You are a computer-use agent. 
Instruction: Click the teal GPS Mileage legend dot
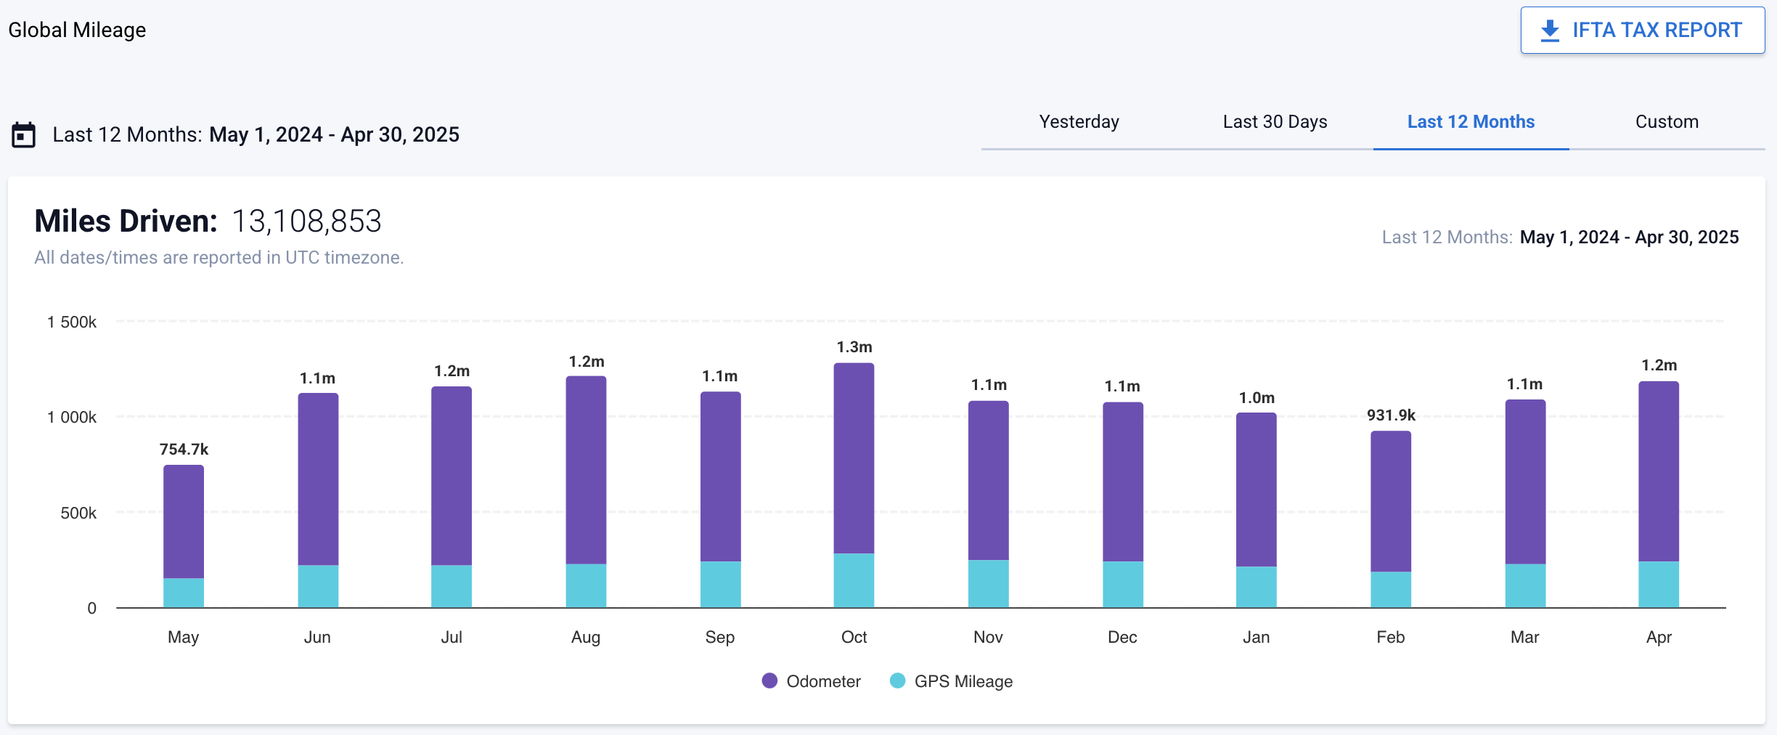897,681
